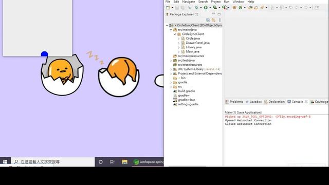Switch to the Problems tab
329x185 pixels.
pos(234,102)
